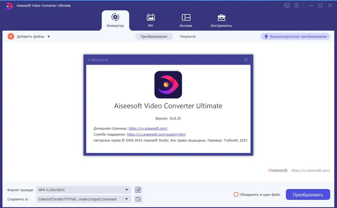Close the Aiseesoft main window

coord(330,5)
